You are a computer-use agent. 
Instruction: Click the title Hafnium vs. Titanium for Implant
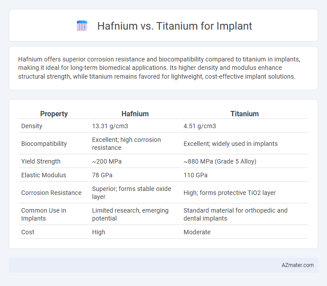point(175,26)
